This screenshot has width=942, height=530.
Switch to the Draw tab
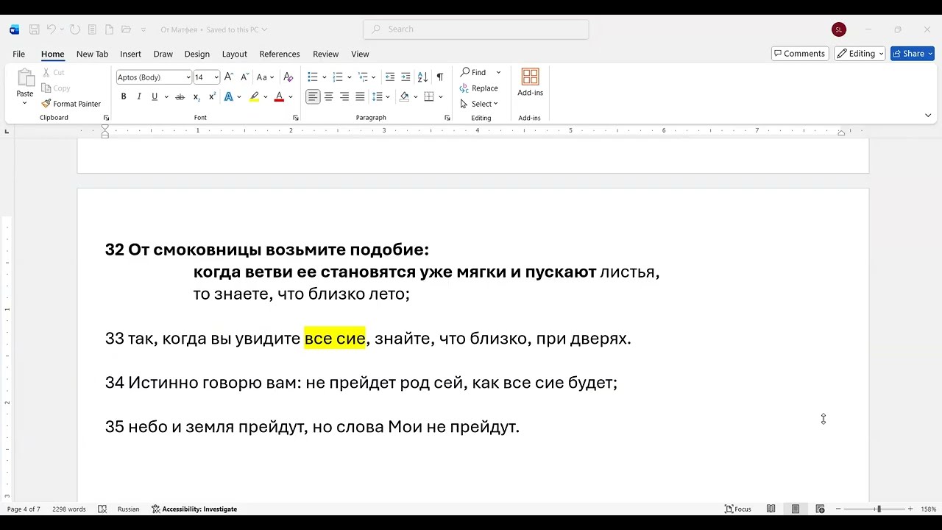coord(163,54)
